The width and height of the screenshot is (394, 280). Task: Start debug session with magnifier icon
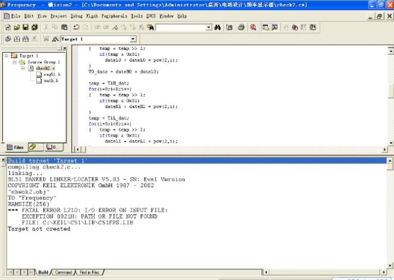[253, 27]
